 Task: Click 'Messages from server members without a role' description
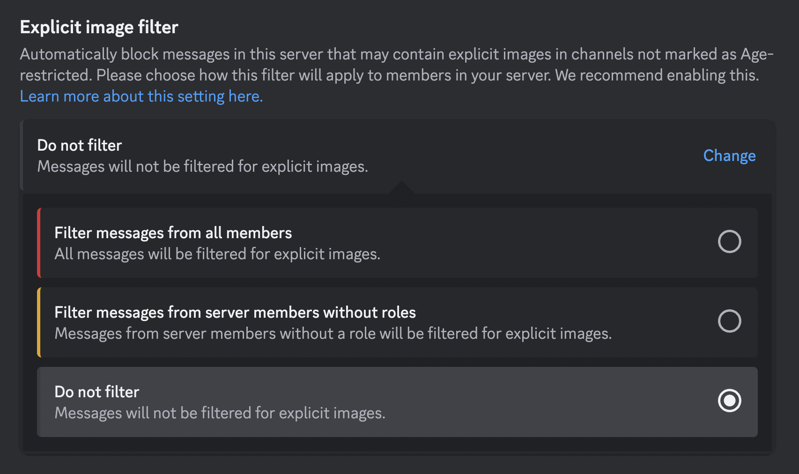(333, 334)
